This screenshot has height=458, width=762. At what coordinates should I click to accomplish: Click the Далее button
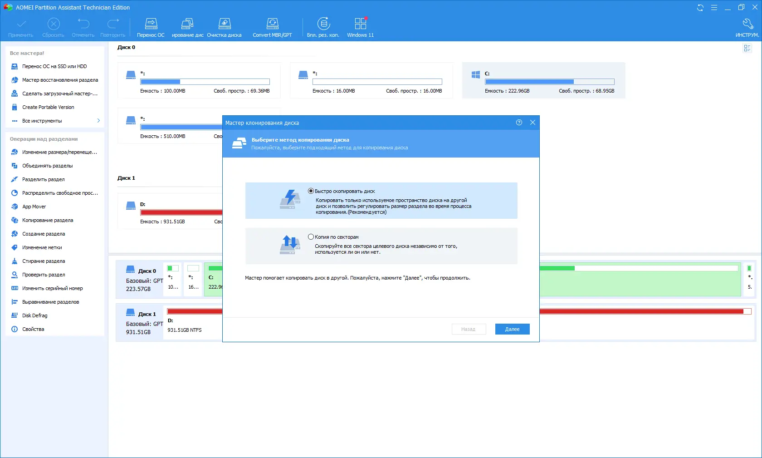coord(512,329)
